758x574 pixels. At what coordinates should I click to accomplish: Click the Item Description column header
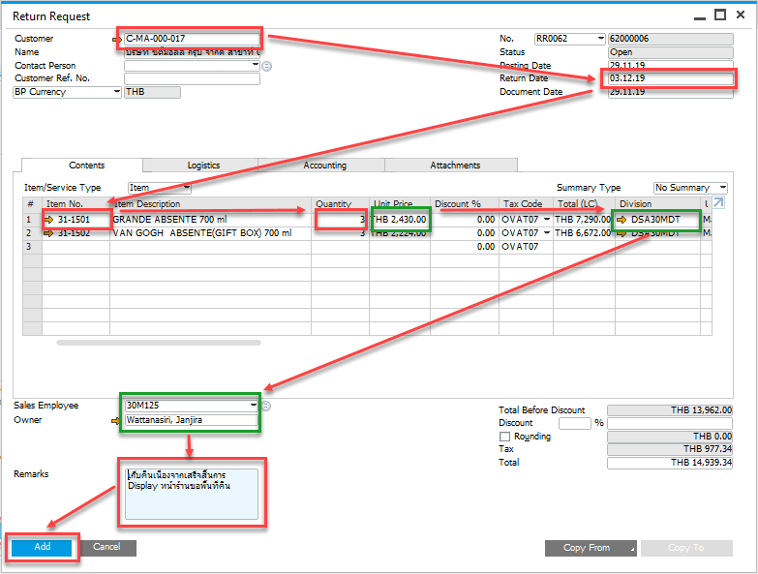point(210,204)
